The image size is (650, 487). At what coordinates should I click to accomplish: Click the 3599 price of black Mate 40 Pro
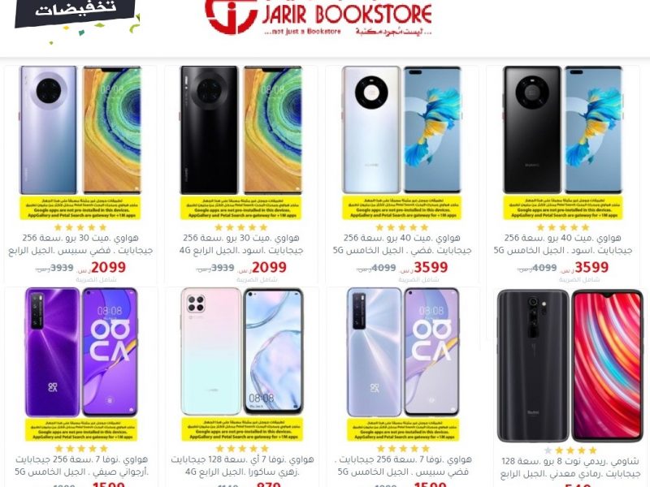591,268
